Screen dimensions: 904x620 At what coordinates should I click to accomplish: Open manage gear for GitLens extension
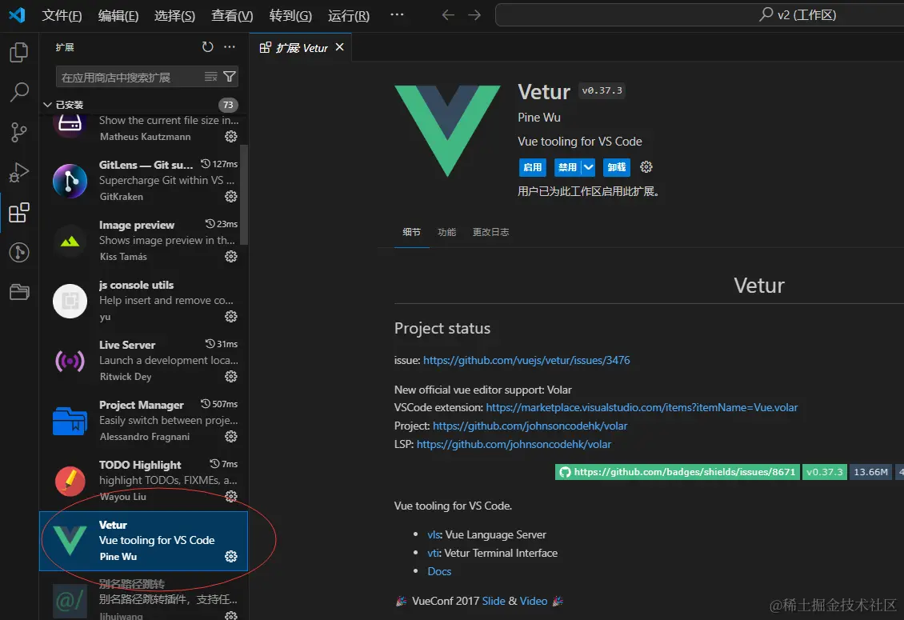(231, 196)
